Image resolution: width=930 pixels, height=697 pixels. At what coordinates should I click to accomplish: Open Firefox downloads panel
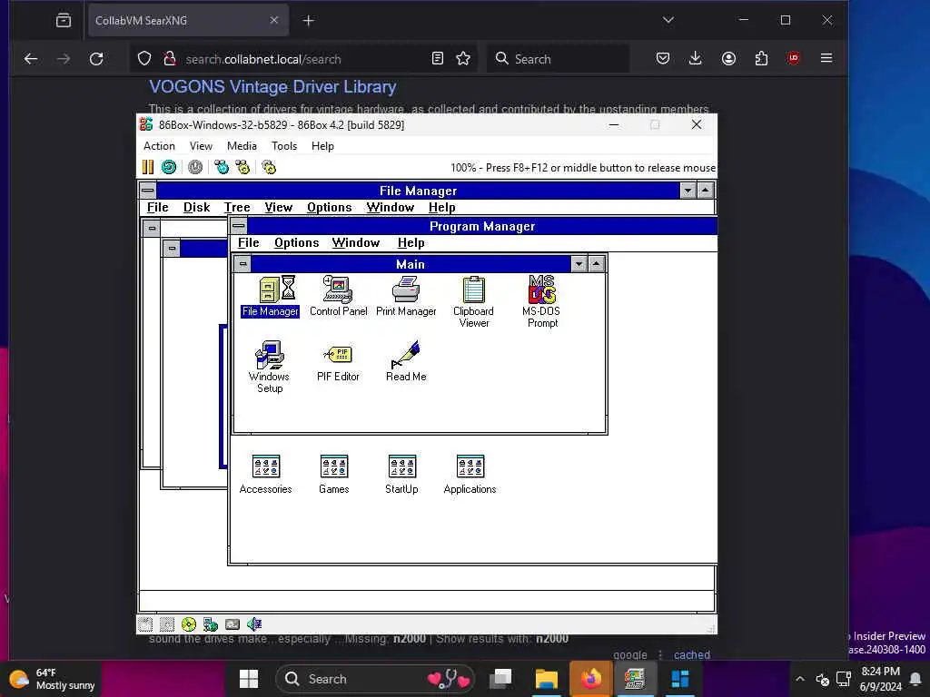(696, 58)
